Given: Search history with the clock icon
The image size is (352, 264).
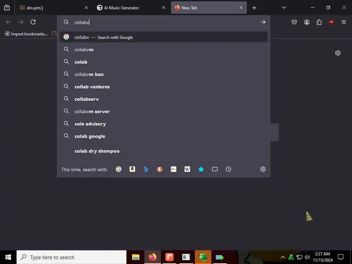Looking at the screenshot, I should click(228, 169).
